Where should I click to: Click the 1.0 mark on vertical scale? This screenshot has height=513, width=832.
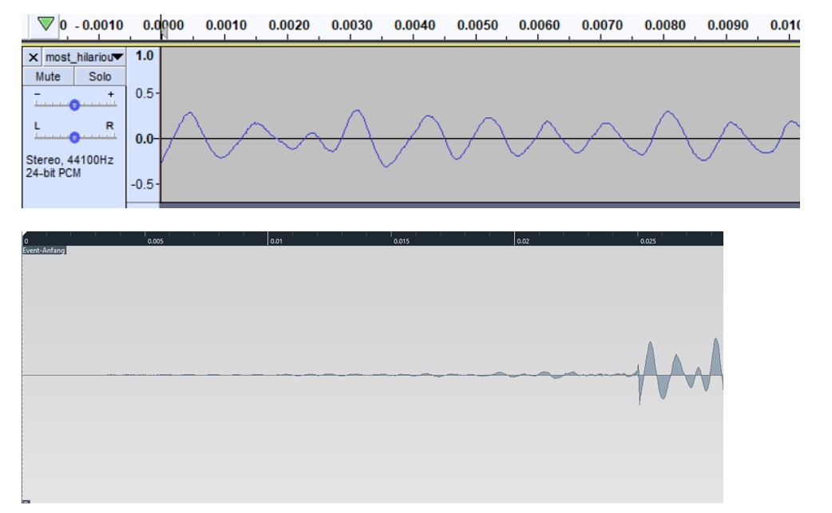click(x=144, y=56)
